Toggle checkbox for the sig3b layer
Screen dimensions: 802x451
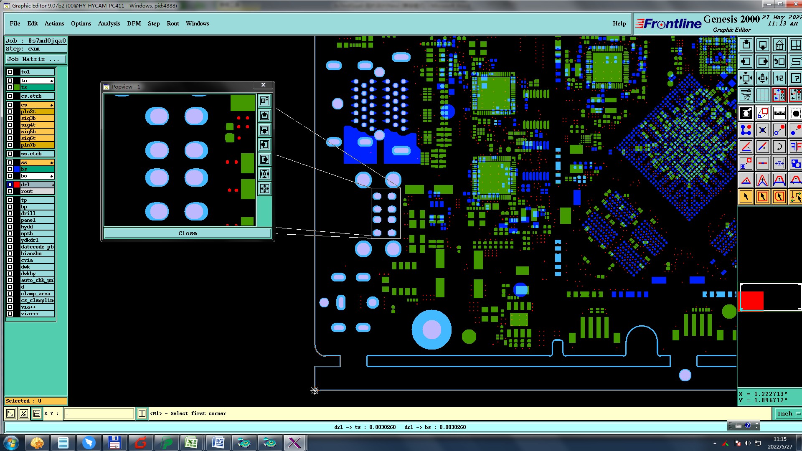[10, 118]
